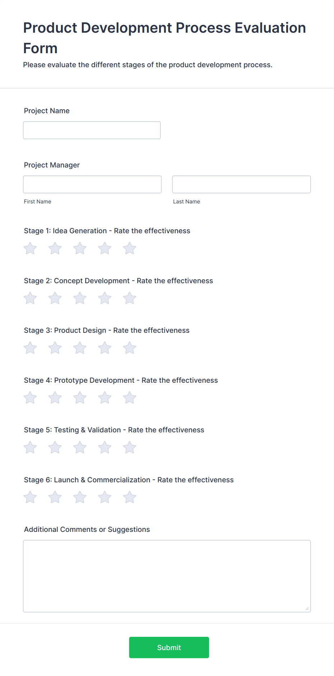The height and width of the screenshot is (676, 334).
Task: Rate Stage 6 Launch & Commercialization four stars
Action: [105, 497]
